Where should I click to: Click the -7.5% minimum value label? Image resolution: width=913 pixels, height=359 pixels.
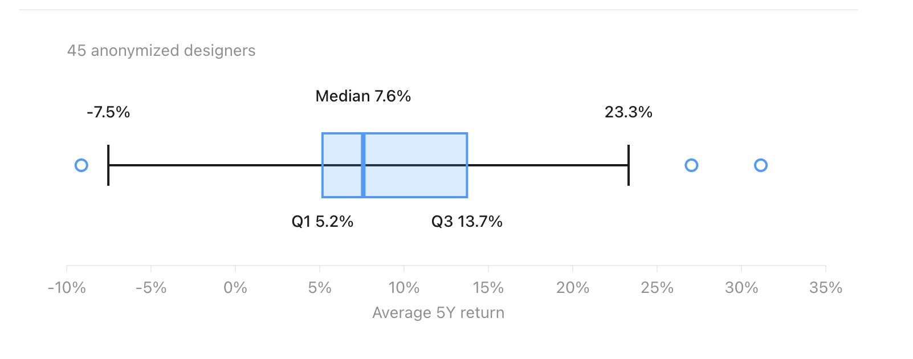108,112
